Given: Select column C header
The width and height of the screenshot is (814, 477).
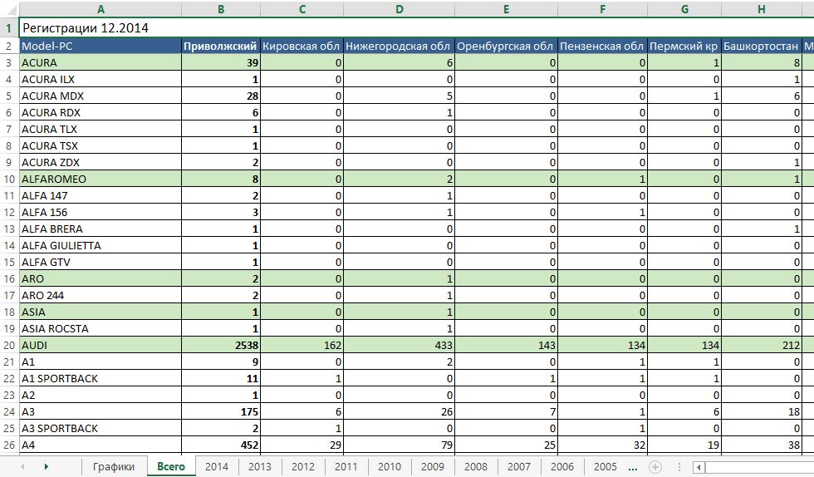Looking at the screenshot, I should pyautogui.click(x=302, y=9).
